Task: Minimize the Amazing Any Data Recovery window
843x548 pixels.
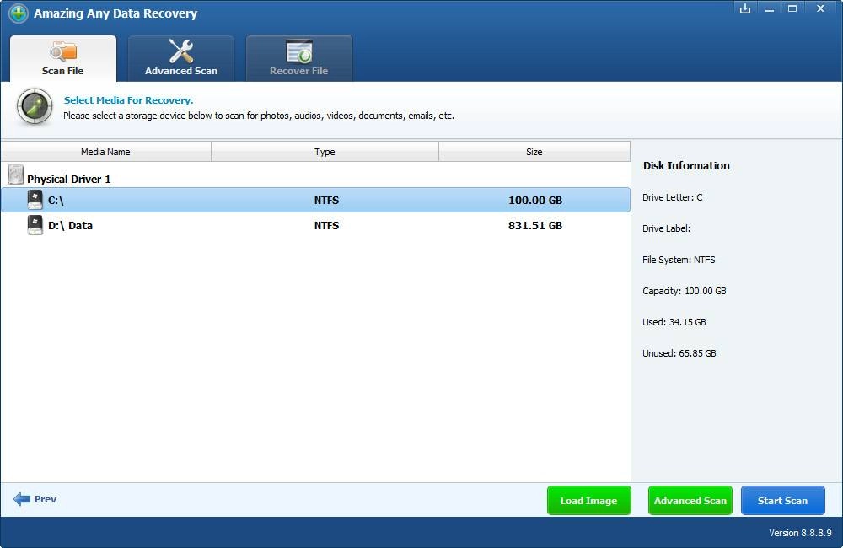Action: click(770, 9)
